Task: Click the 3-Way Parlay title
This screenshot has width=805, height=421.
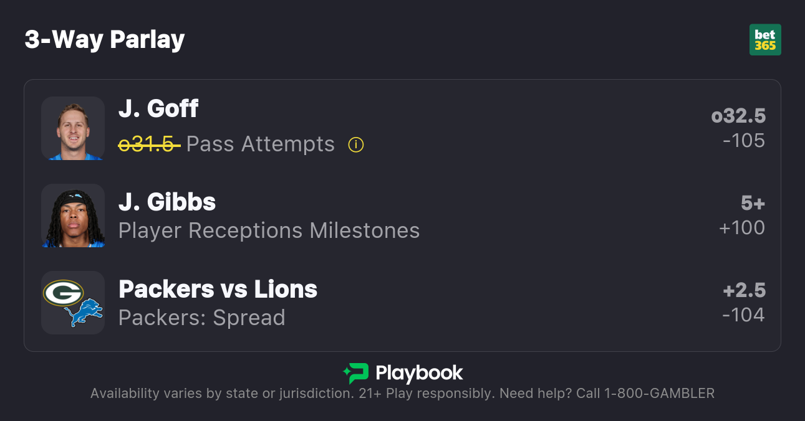Action: (105, 40)
